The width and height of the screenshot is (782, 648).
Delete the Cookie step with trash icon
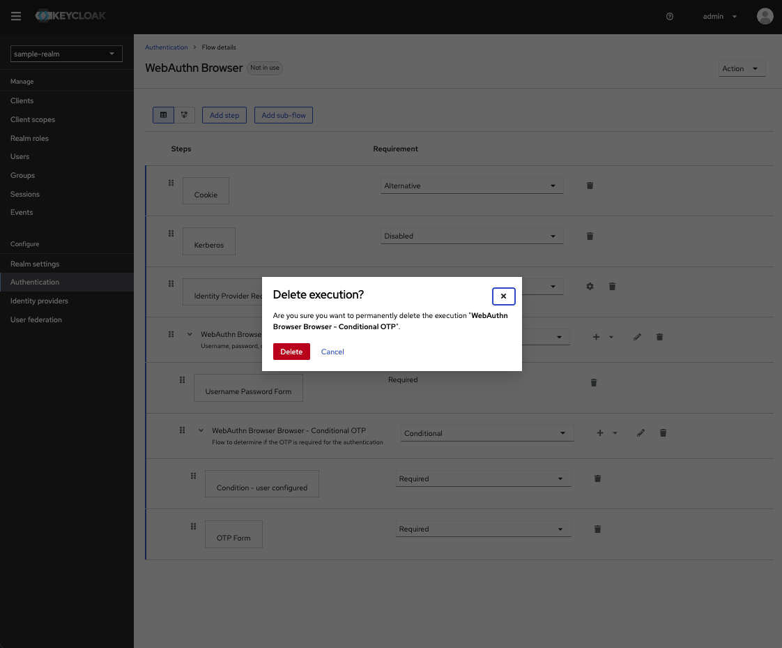pyautogui.click(x=590, y=186)
